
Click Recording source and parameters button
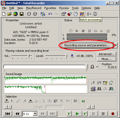point(87,45)
